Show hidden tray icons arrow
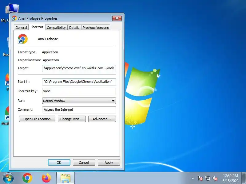 coord(193,178)
